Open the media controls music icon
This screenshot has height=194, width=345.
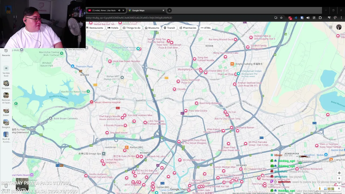(329, 18)
